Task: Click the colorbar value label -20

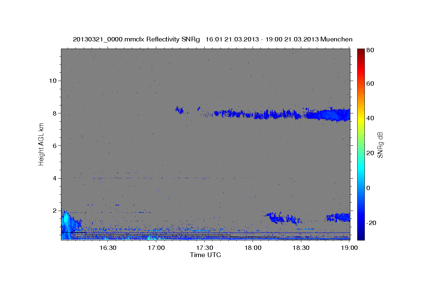Action: pyautogui.click(x=372, y=223)
